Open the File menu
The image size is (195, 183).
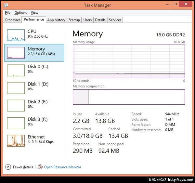click(x=8, y=13)
